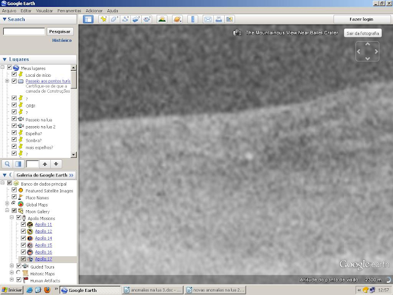Viewport: 393px width, 295px height.
Task: Open the Ajuda menu
Action: [x=112, y=11]
